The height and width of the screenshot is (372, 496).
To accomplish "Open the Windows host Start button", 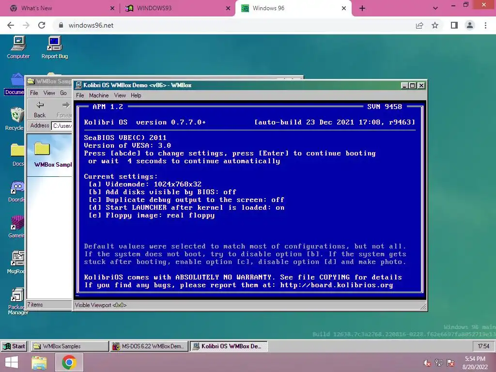I will [12, 362].
